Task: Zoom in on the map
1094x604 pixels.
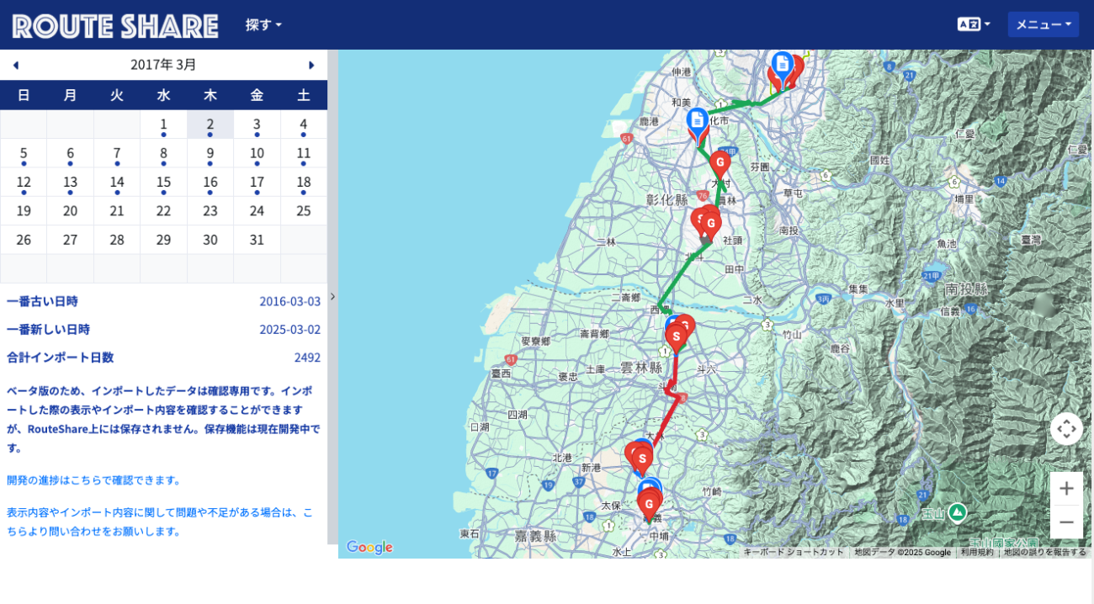Action: pyautogui.click(x=1066, y=489)
